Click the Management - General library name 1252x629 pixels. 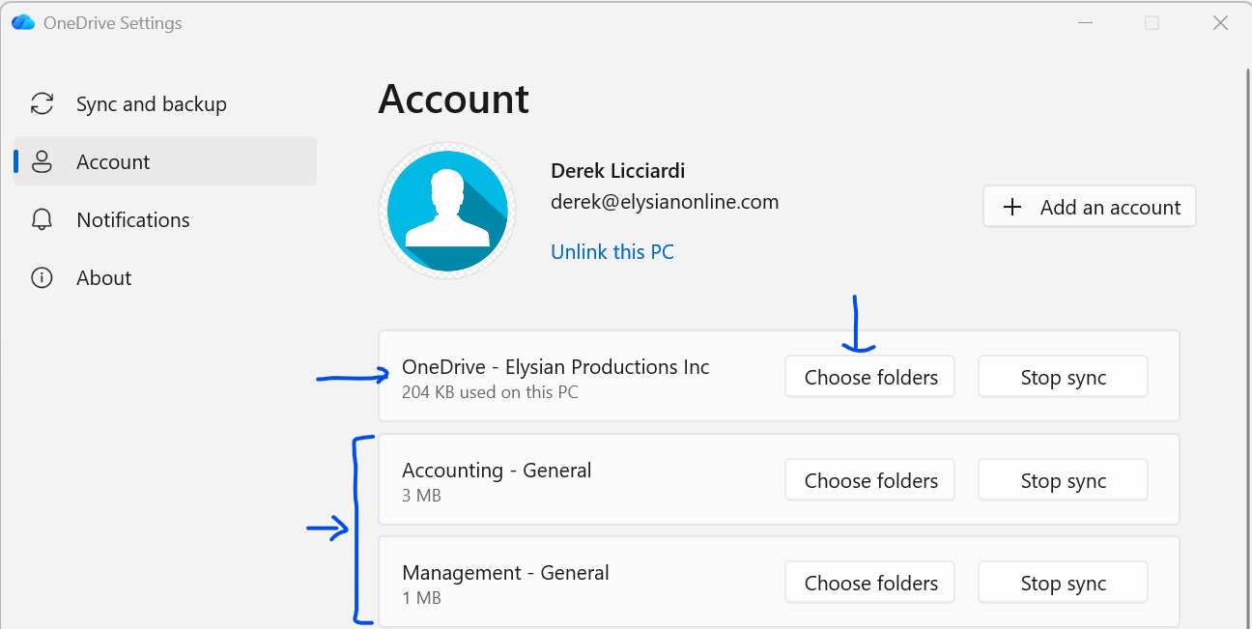505,573
